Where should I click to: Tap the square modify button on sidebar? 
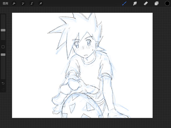tap(3, 47)
